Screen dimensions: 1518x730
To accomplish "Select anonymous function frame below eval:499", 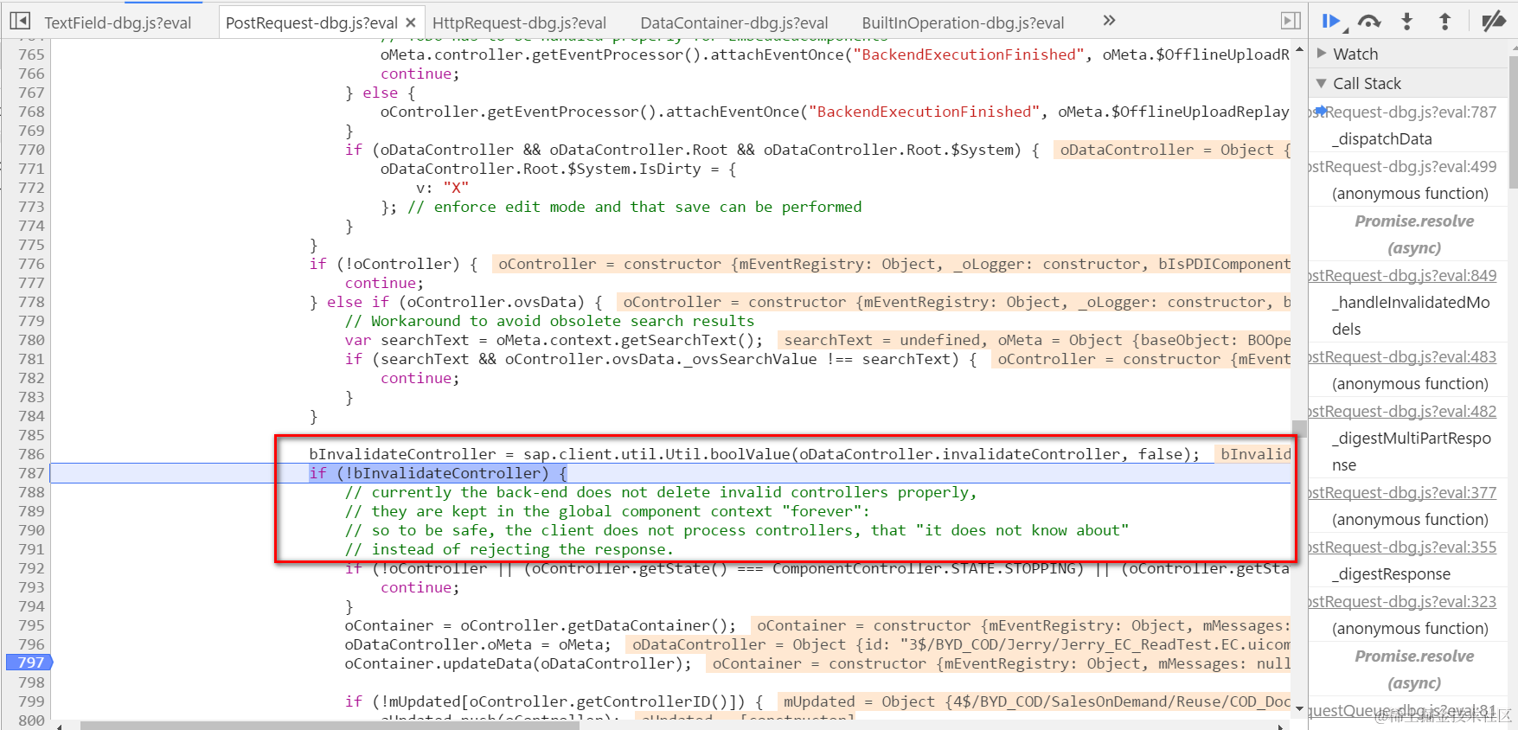I will (1410, 194).
